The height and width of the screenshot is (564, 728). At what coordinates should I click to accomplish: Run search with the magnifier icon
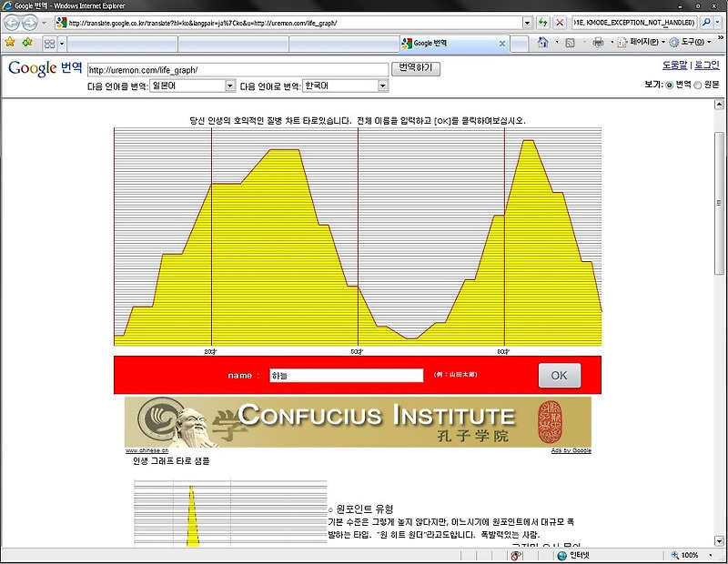point(707,22)
